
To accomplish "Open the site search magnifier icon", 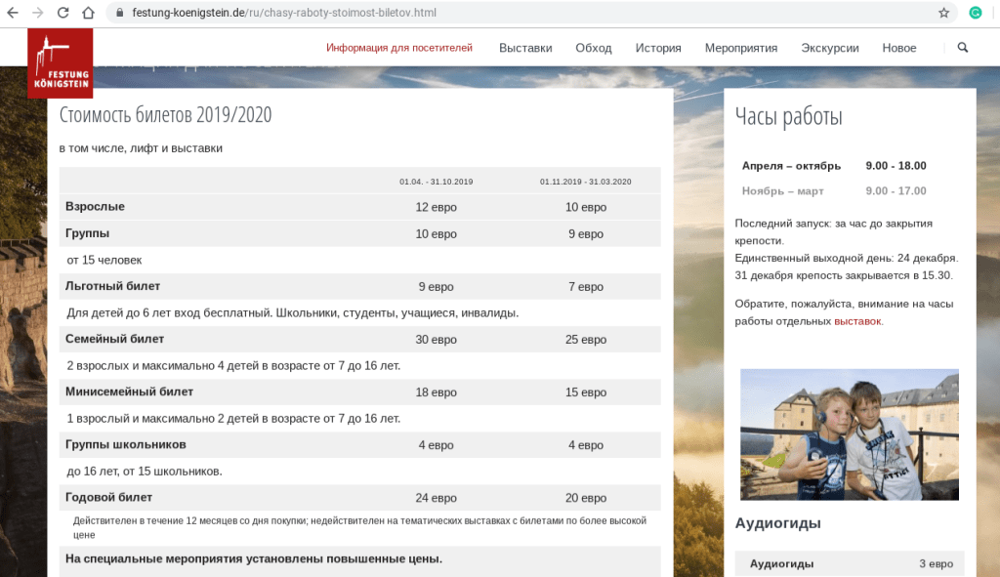I will (x=963, y=48).
